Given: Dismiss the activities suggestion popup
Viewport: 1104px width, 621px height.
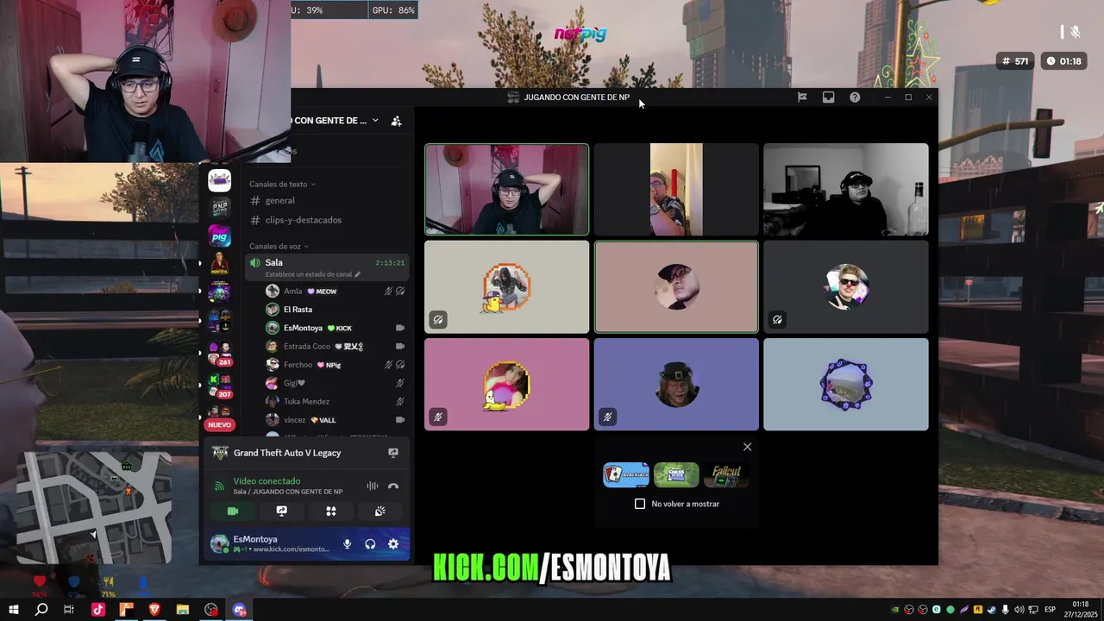Looking at the screenshot, I should (x=747, y=447).
